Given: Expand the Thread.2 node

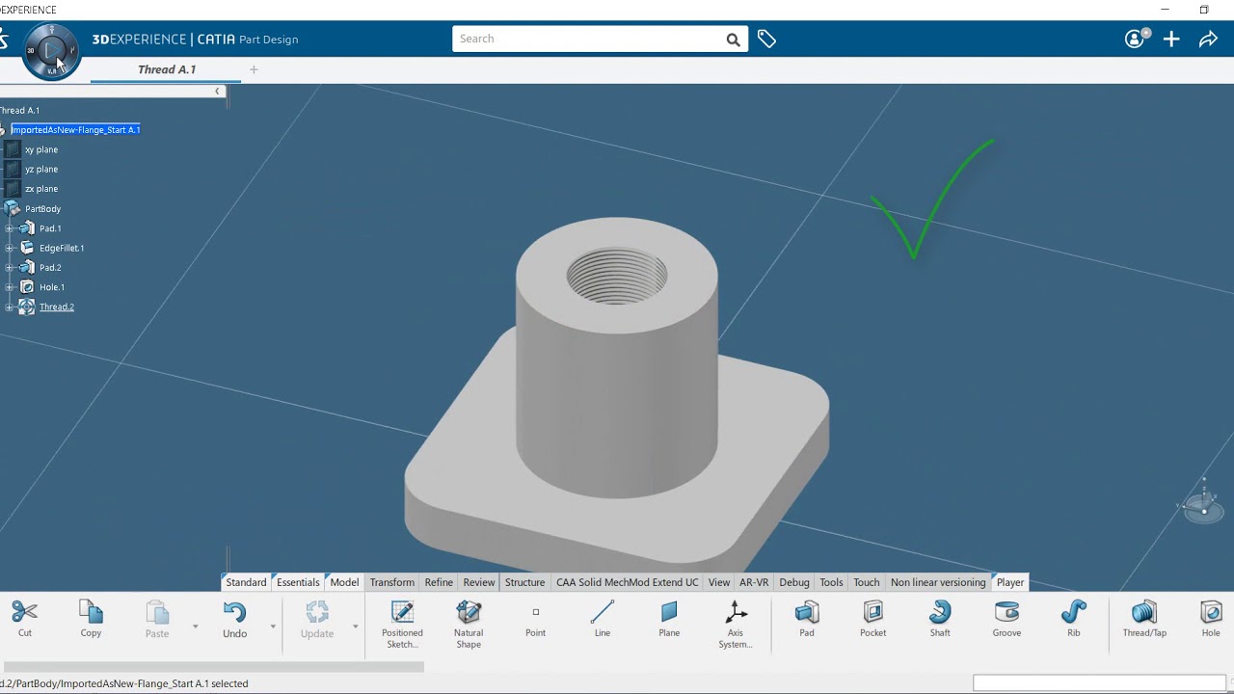Looking at the screenshot, I should coord(9,307).
